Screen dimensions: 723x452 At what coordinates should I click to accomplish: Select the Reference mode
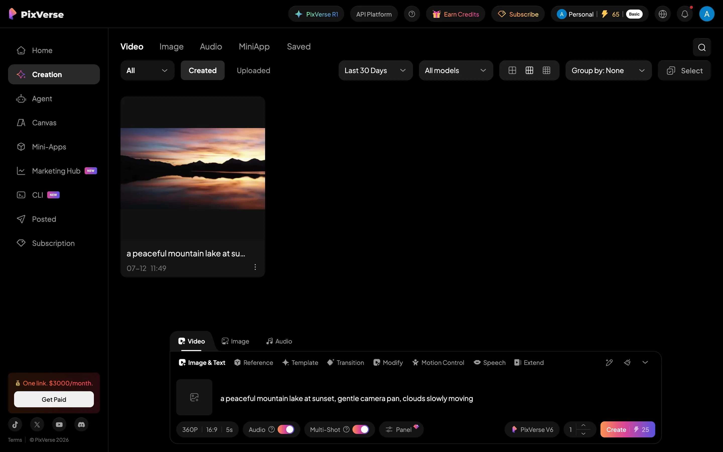[x=254, y=363]
